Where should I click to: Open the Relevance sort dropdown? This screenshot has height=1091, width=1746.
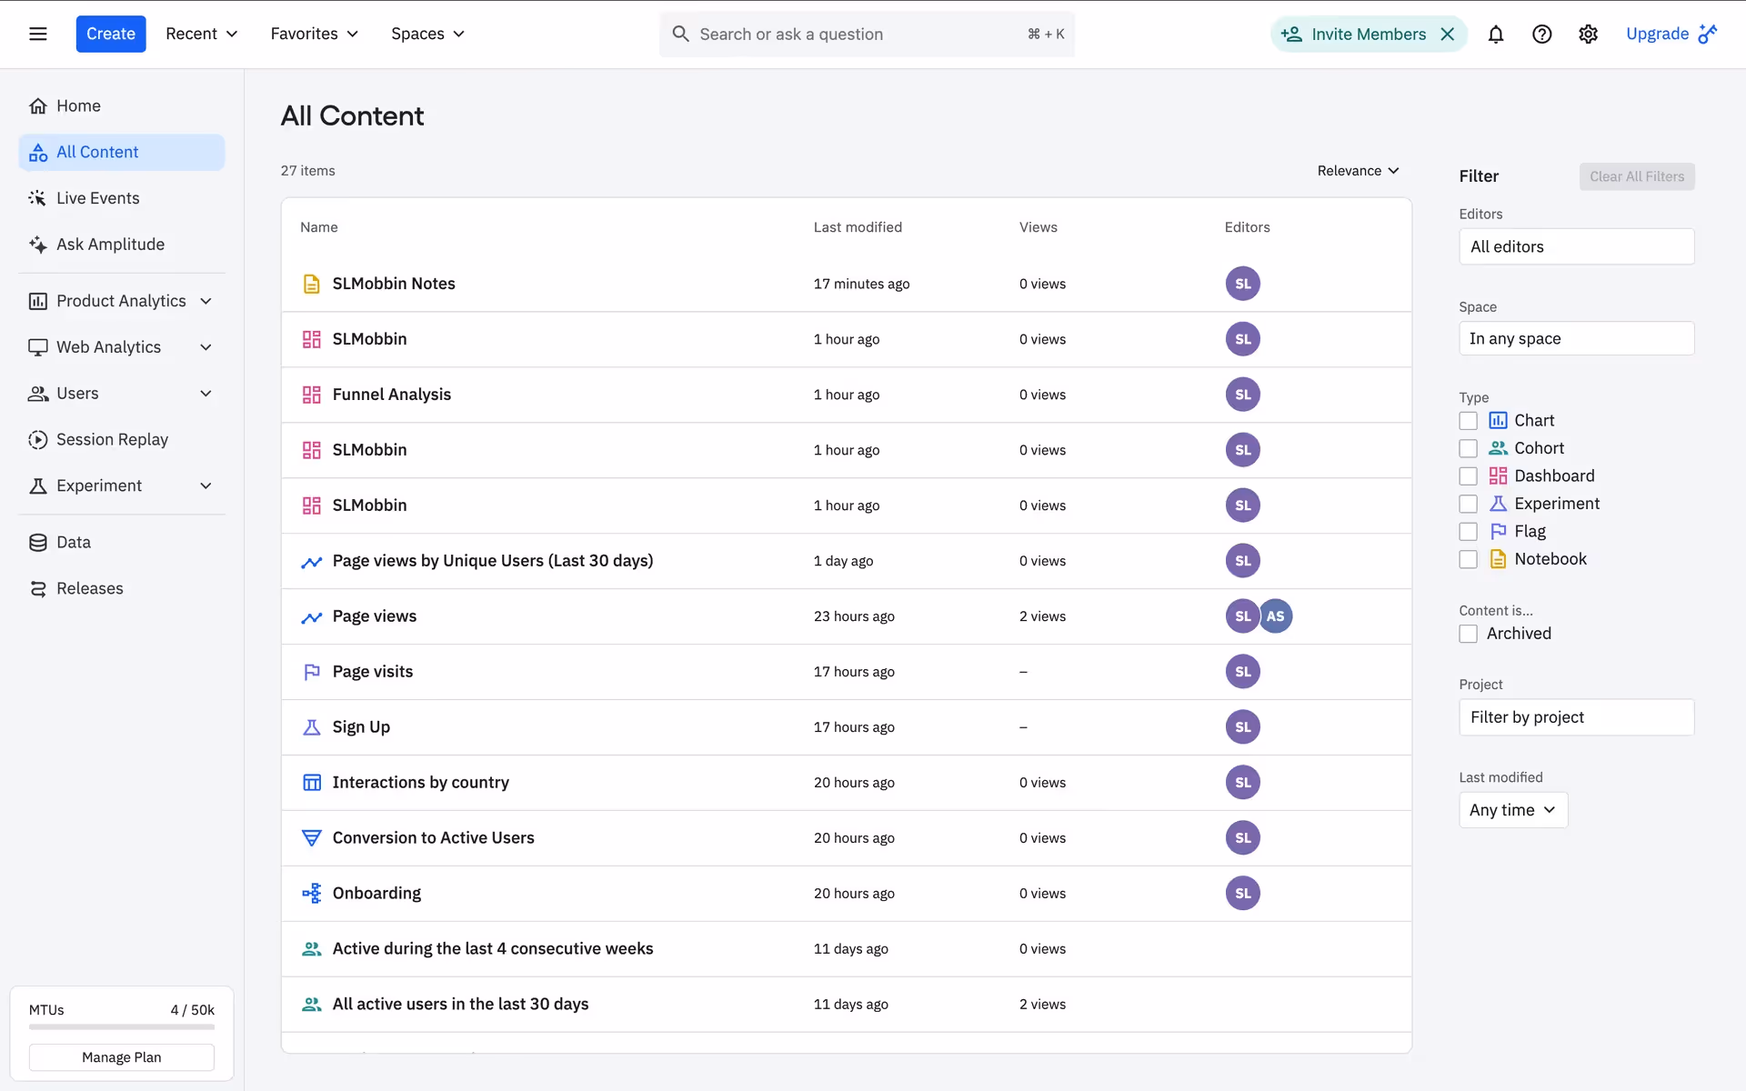coord(1358,171)
